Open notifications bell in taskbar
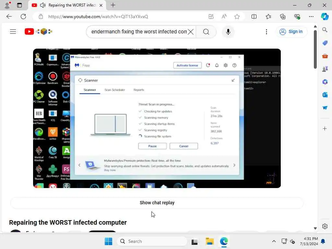The width and height of the screenshot is (332, 249). [323, 241]
